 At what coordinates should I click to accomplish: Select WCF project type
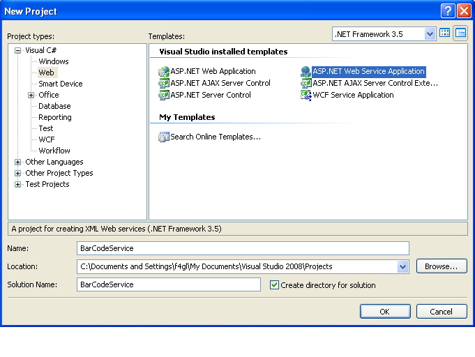pos(47,139)
